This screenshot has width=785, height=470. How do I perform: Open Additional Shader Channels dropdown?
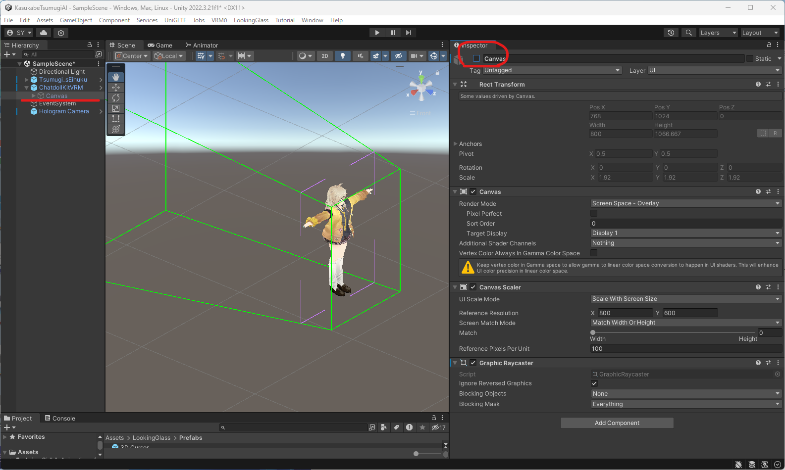(x=686, y=243)
